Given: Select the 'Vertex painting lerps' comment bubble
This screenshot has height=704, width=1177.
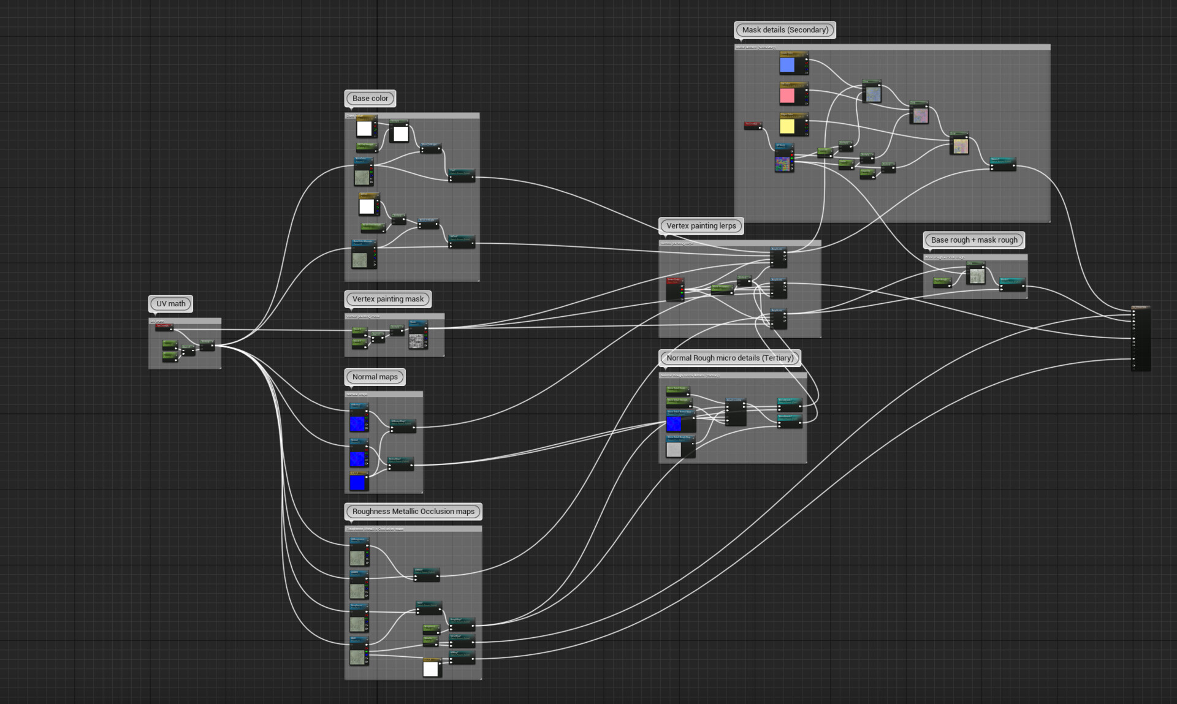Looking at the screenshot, I should point(701,226).
